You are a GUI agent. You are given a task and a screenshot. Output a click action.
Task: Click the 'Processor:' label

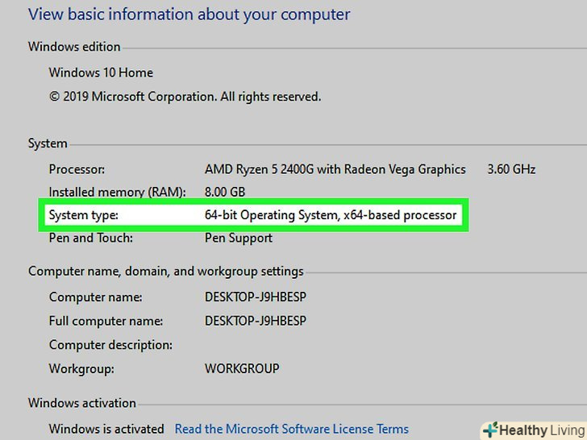(77, 169)
